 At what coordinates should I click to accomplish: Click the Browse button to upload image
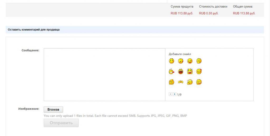tap(53, 109)
